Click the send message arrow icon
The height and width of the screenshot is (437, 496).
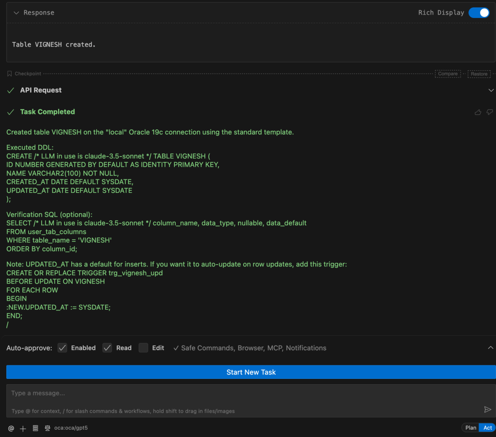click(x=487, y=409)
